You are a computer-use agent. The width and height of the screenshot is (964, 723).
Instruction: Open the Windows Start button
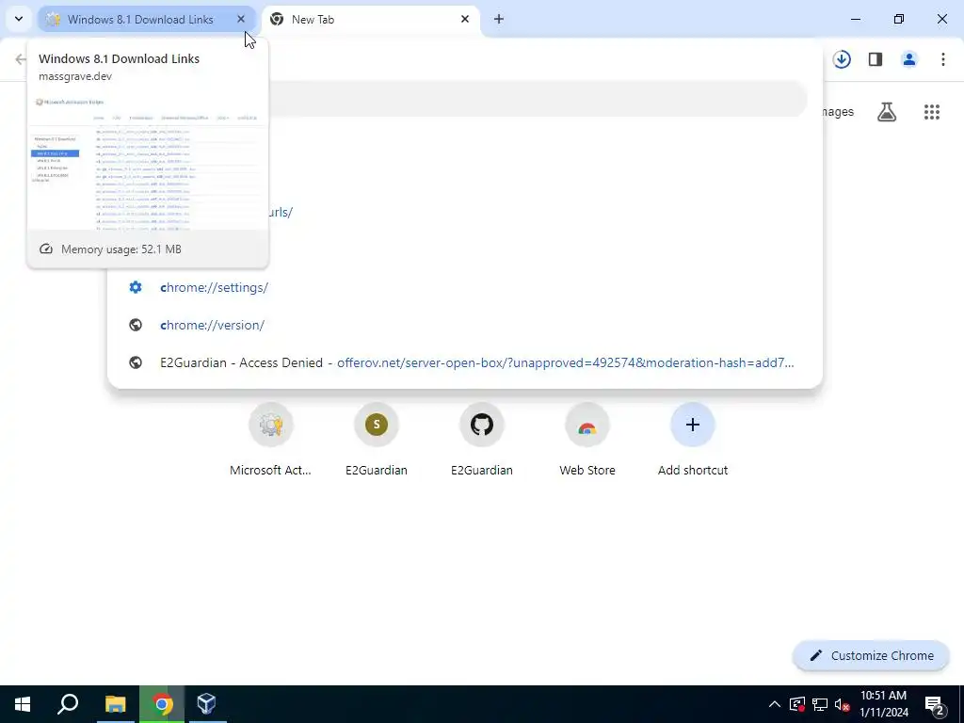[x=23, y=704]
